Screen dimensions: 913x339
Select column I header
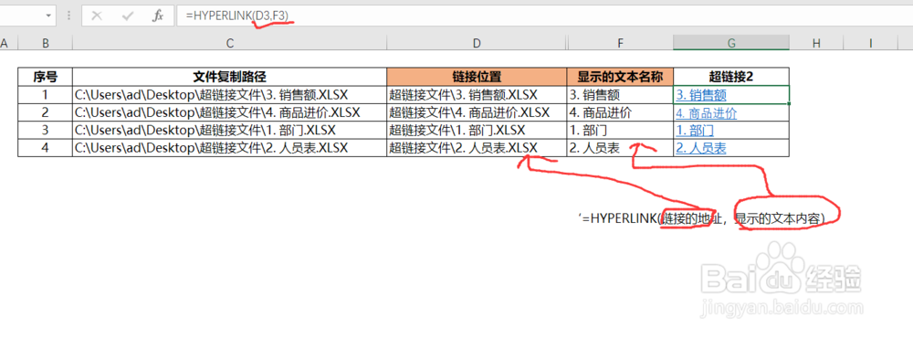(x=870, y=43)
